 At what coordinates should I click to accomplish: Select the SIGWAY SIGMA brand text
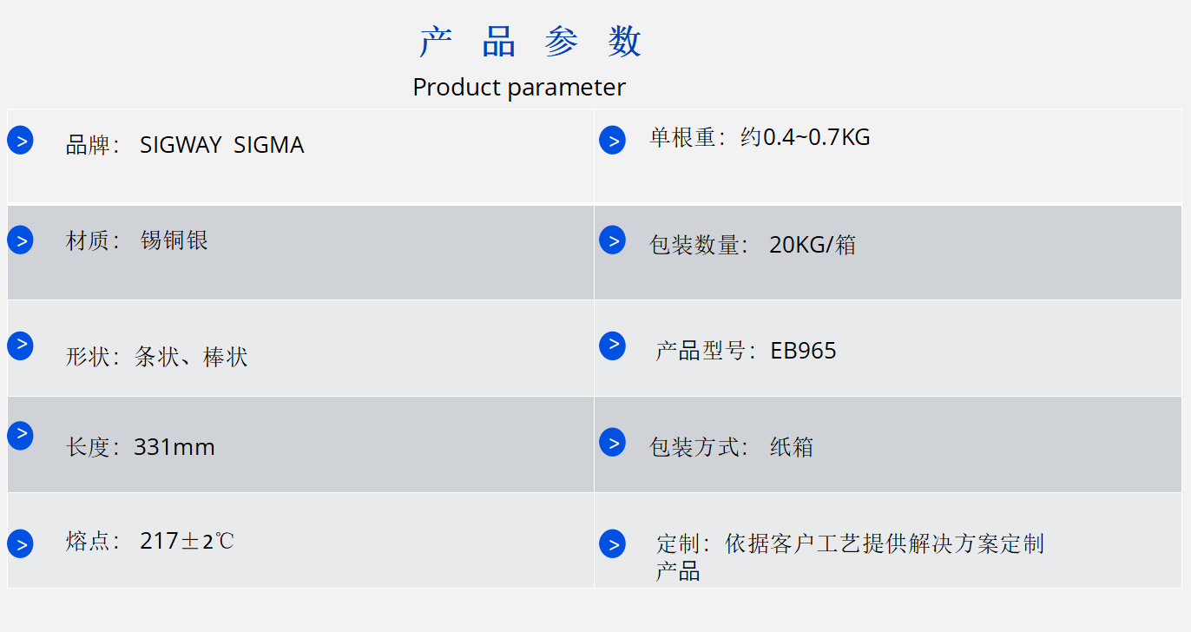222,145
